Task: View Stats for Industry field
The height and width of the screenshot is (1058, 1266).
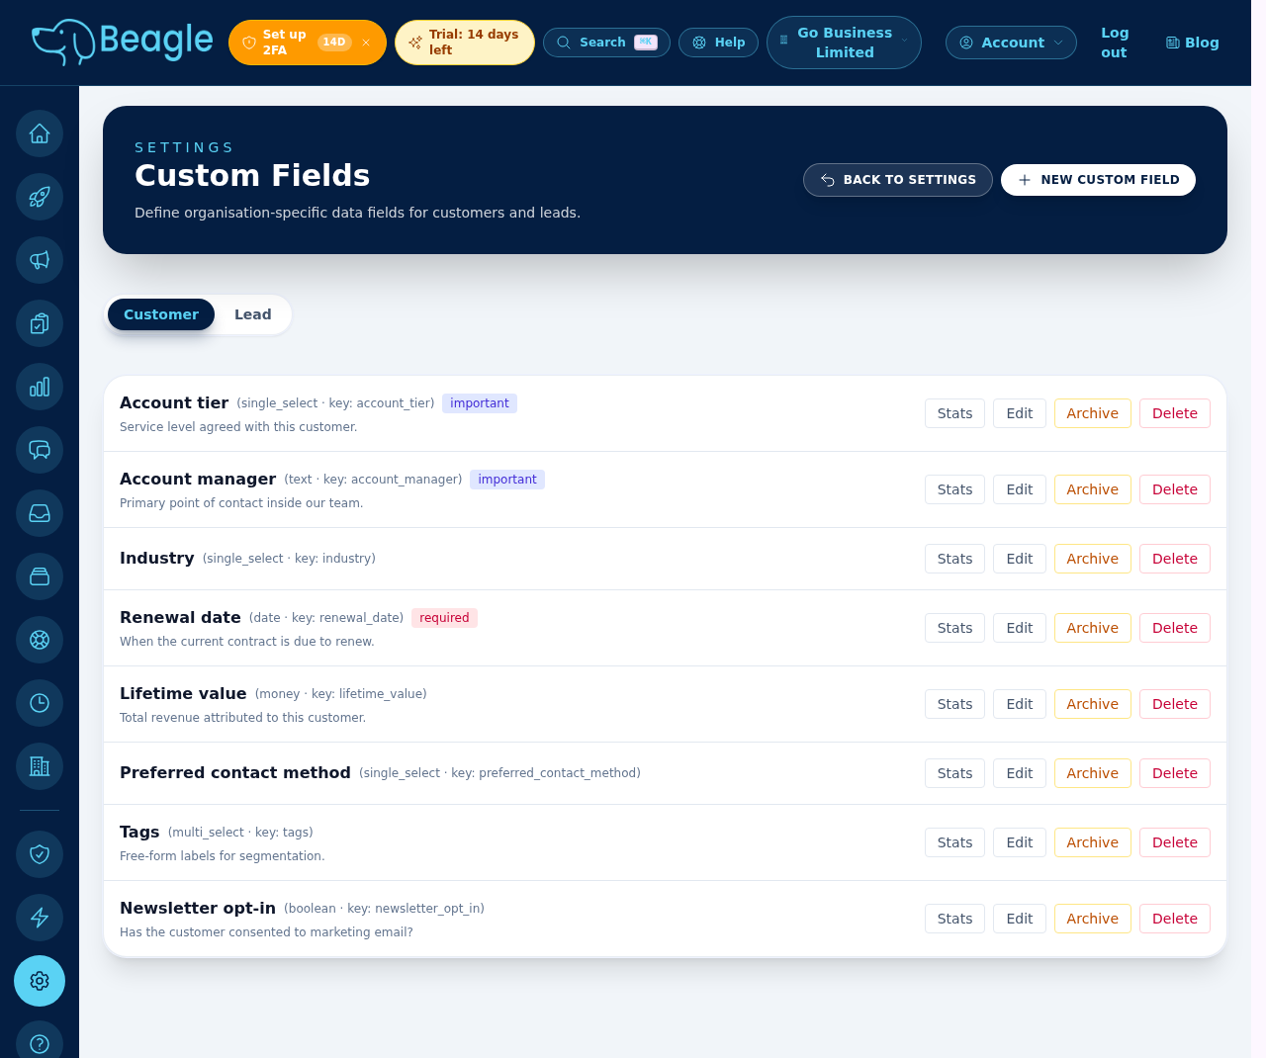Action: click(x=954, y=559)
